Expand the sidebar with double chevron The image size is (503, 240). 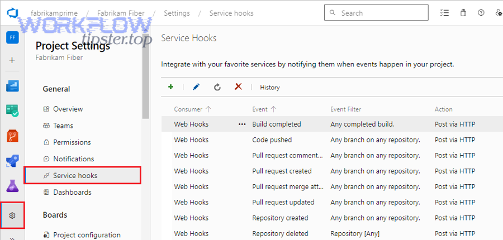click(x=12, y=238)
